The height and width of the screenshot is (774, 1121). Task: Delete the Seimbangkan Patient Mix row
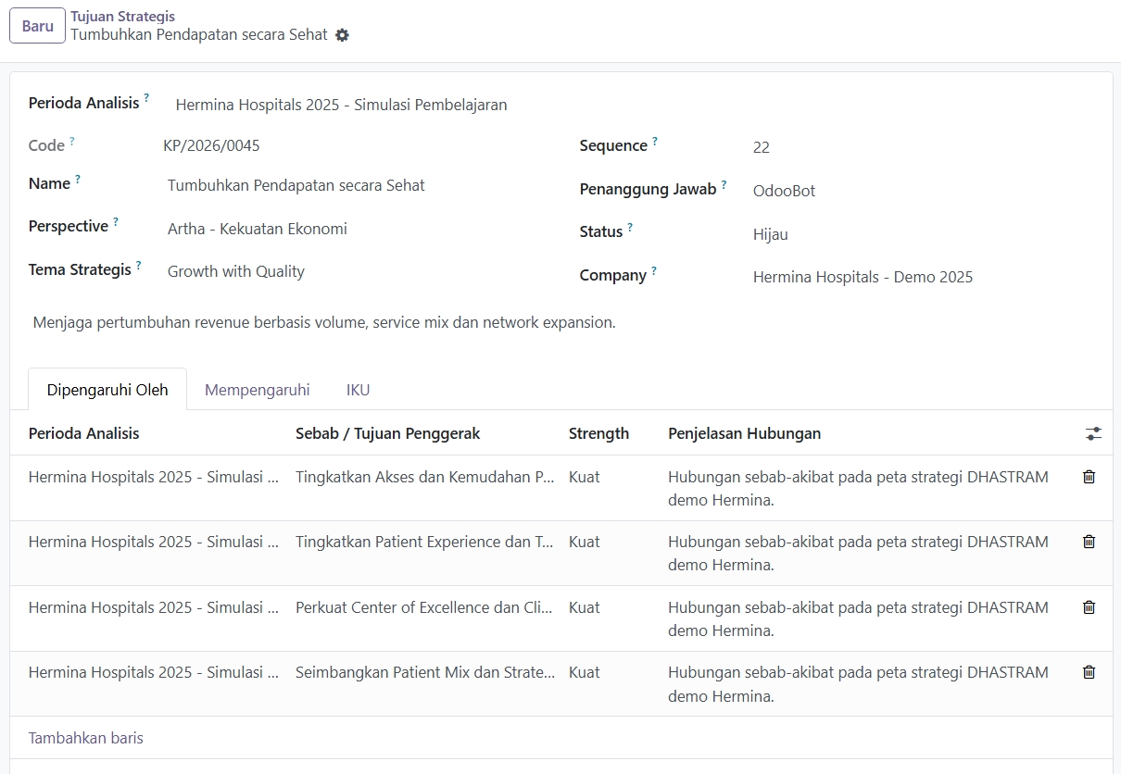click(1089, 672)
